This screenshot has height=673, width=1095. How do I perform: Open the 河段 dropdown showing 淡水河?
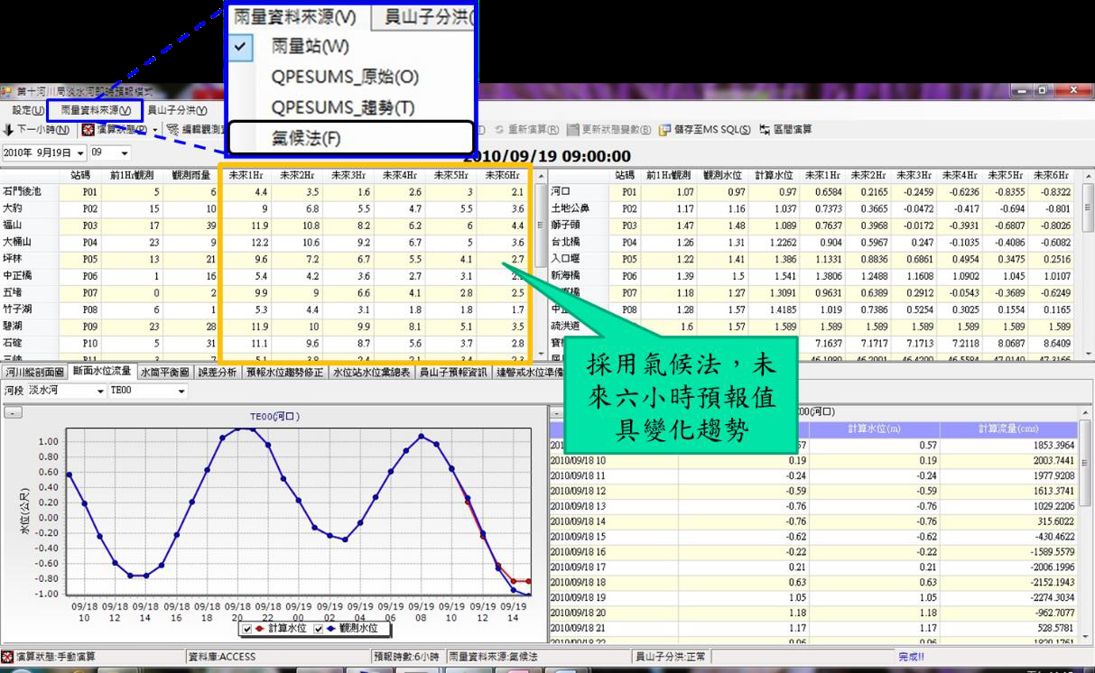(x=99, y=392)
